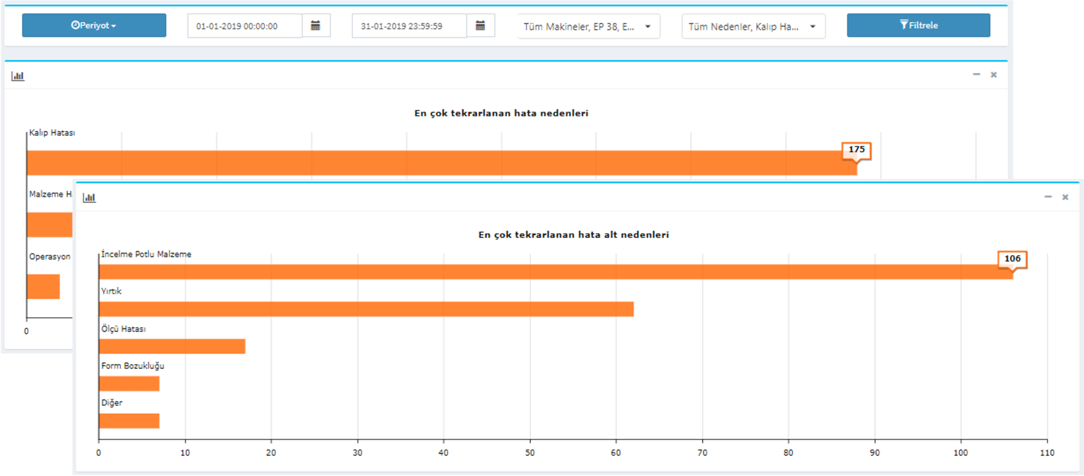This screenshot has width=1084, height=476.
Task: Select the Form Bozukluğu bar
Action: click(129, 384)
